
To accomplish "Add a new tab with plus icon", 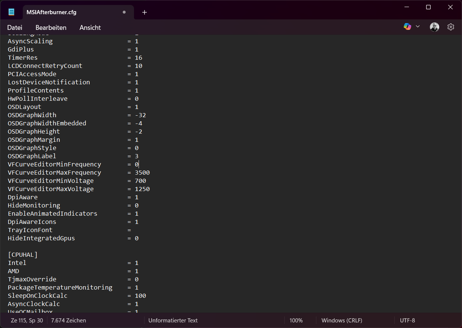I will pyautogui.click(x=145, y=12).
